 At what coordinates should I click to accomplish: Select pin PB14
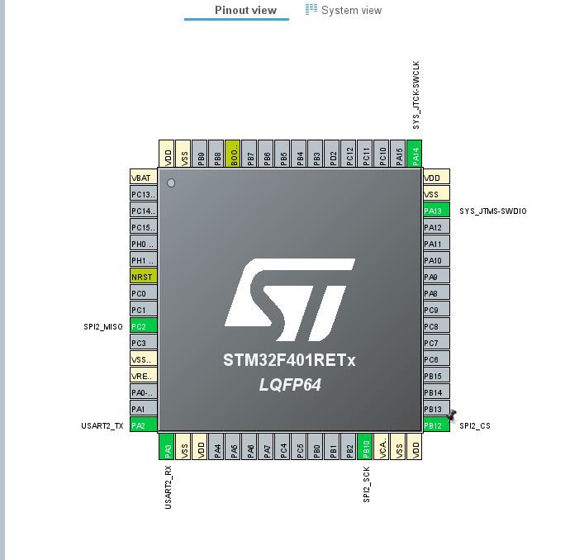pos(436,392)
